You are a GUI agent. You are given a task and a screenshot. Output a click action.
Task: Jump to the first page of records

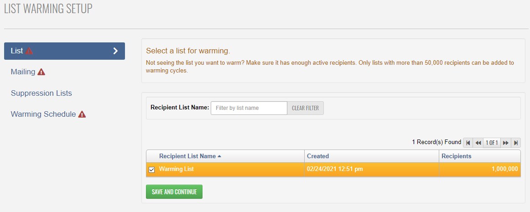[468, 143]
